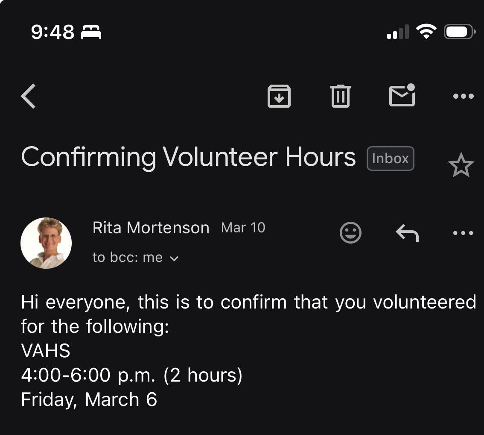Tap the sleep focus bed icon
This screenshot has height=435, width=484.
point(91,32)
